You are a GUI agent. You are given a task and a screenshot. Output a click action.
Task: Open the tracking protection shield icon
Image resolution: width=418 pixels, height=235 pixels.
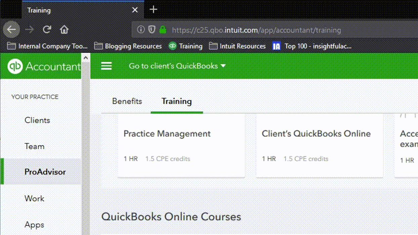152,30
